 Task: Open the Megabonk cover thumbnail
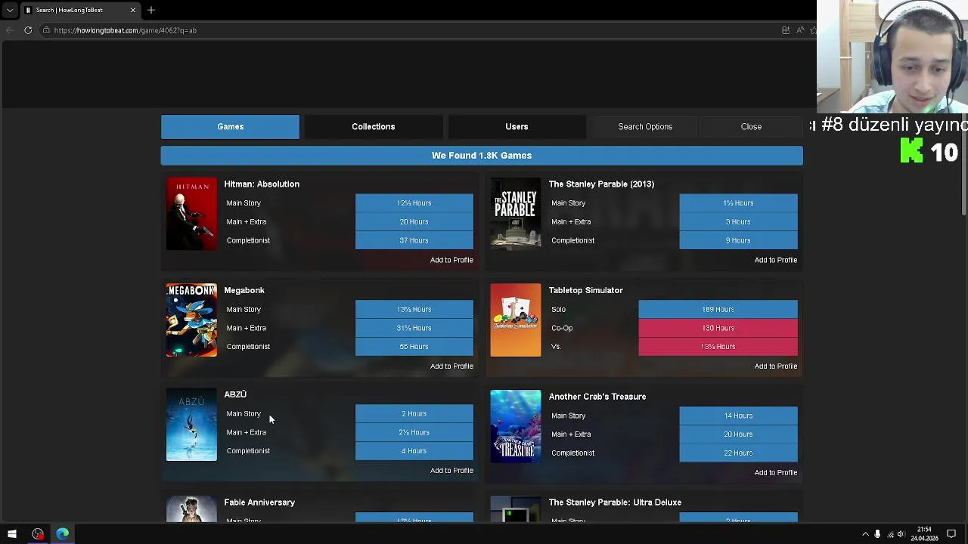[x=191, y=320]
